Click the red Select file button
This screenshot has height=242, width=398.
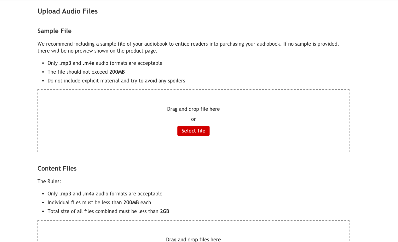(x=193, y=131)
